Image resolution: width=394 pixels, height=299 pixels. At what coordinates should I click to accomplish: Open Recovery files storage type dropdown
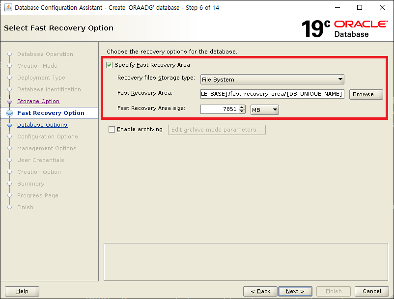[272, 80]
